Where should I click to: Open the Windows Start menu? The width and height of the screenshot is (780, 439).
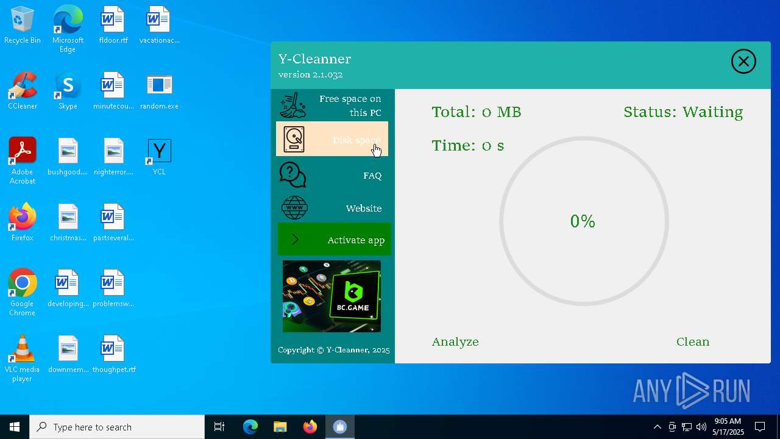[x=15, y=427]
